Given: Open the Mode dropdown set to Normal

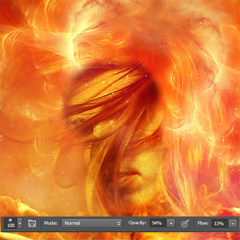Looking at the screenshot, I should pos(92,223).
